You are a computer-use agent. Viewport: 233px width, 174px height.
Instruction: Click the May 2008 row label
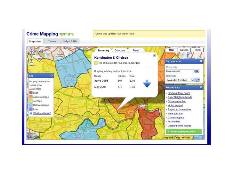pyautogui.click(x=100, y=87)
